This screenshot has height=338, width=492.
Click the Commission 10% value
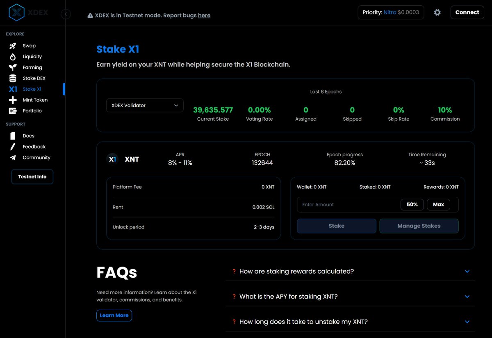pos(445,110)
